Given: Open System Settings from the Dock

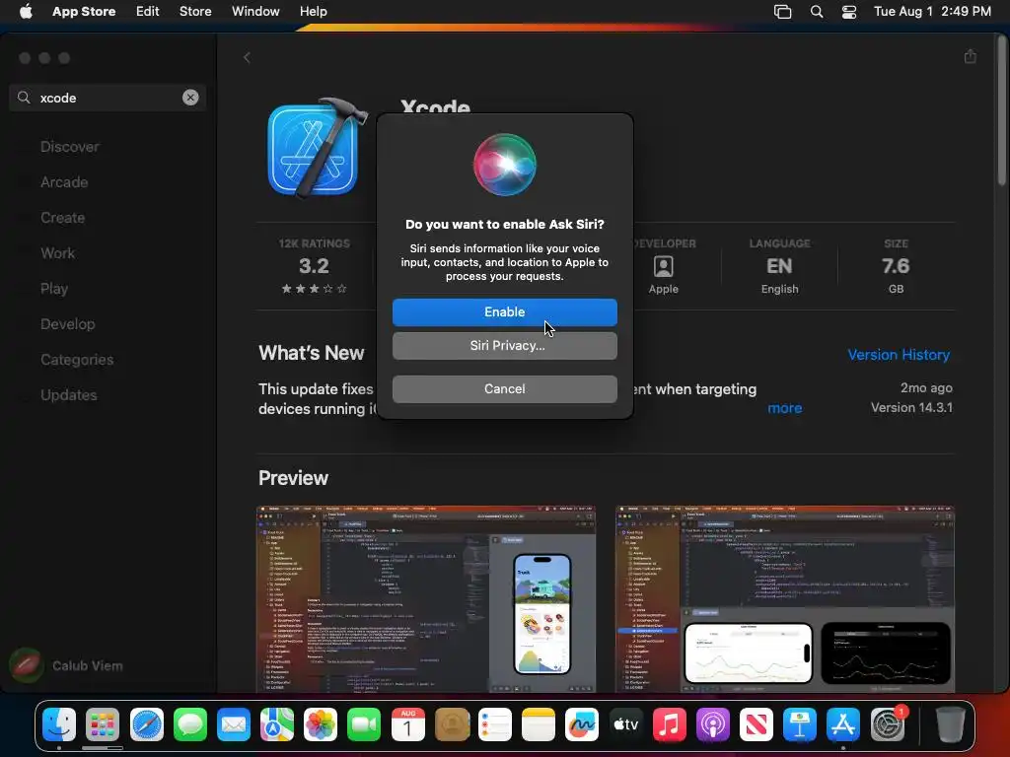Looking at the screenshot, I should [888, 724].
